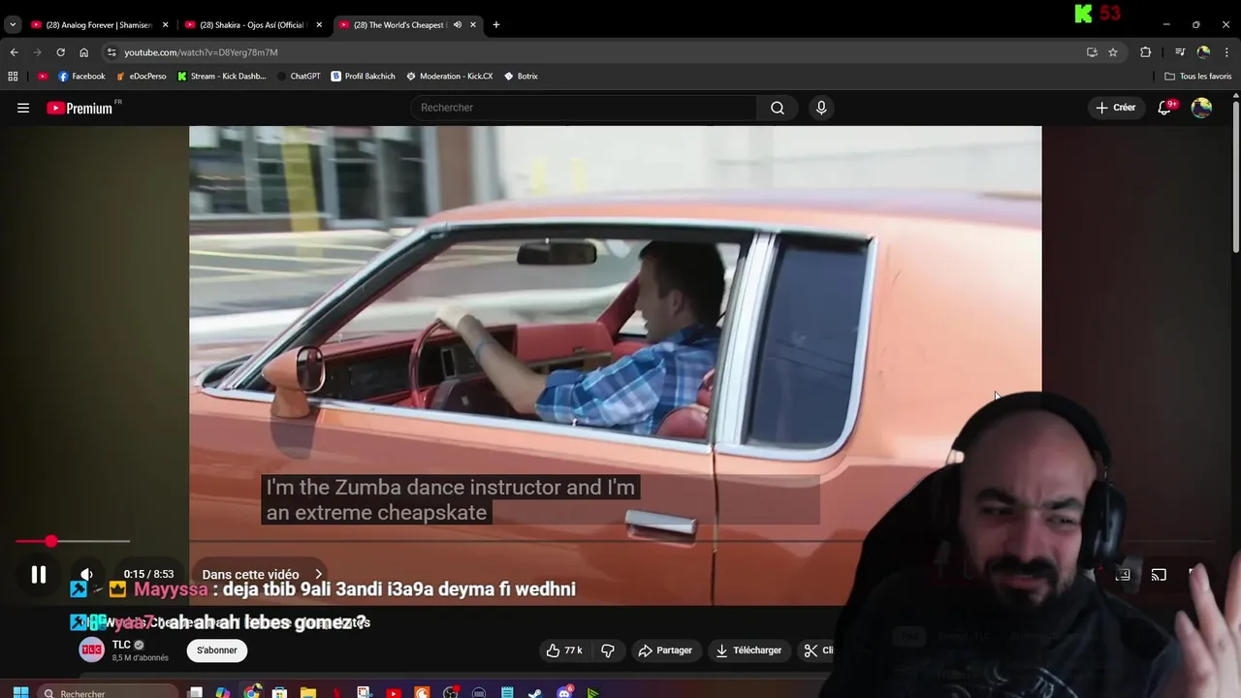Screen dimensions: 1241x698
Task: Click the scissors Clip button
Action: 818,650
